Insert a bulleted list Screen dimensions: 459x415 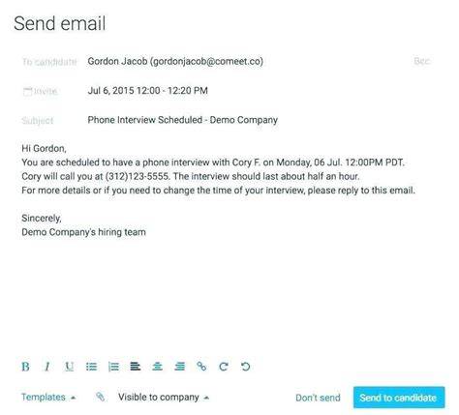[x=91, y=367]
